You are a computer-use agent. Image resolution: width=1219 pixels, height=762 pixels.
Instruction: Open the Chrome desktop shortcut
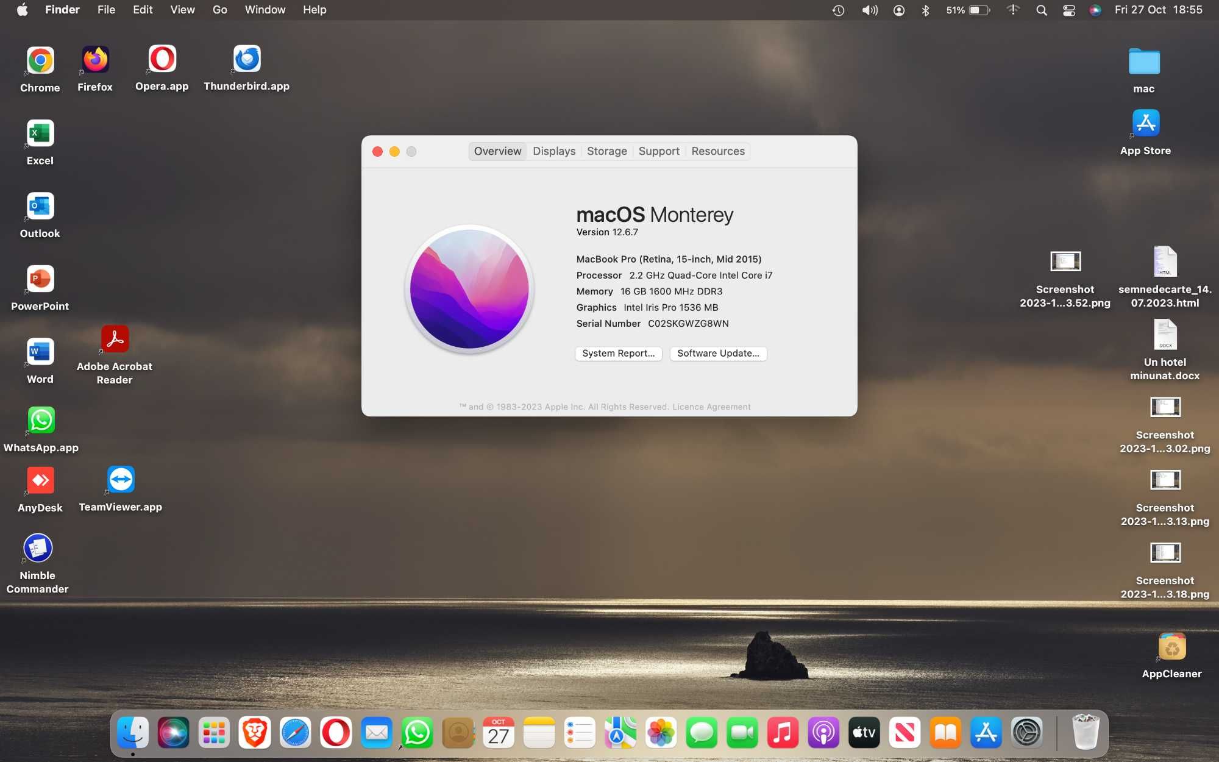[40, 60]
